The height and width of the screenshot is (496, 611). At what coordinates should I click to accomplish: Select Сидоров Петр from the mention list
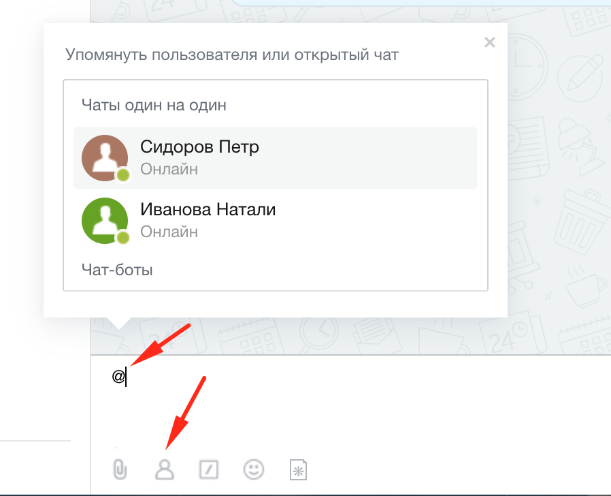pyautogui.click(x=199, y=146)
